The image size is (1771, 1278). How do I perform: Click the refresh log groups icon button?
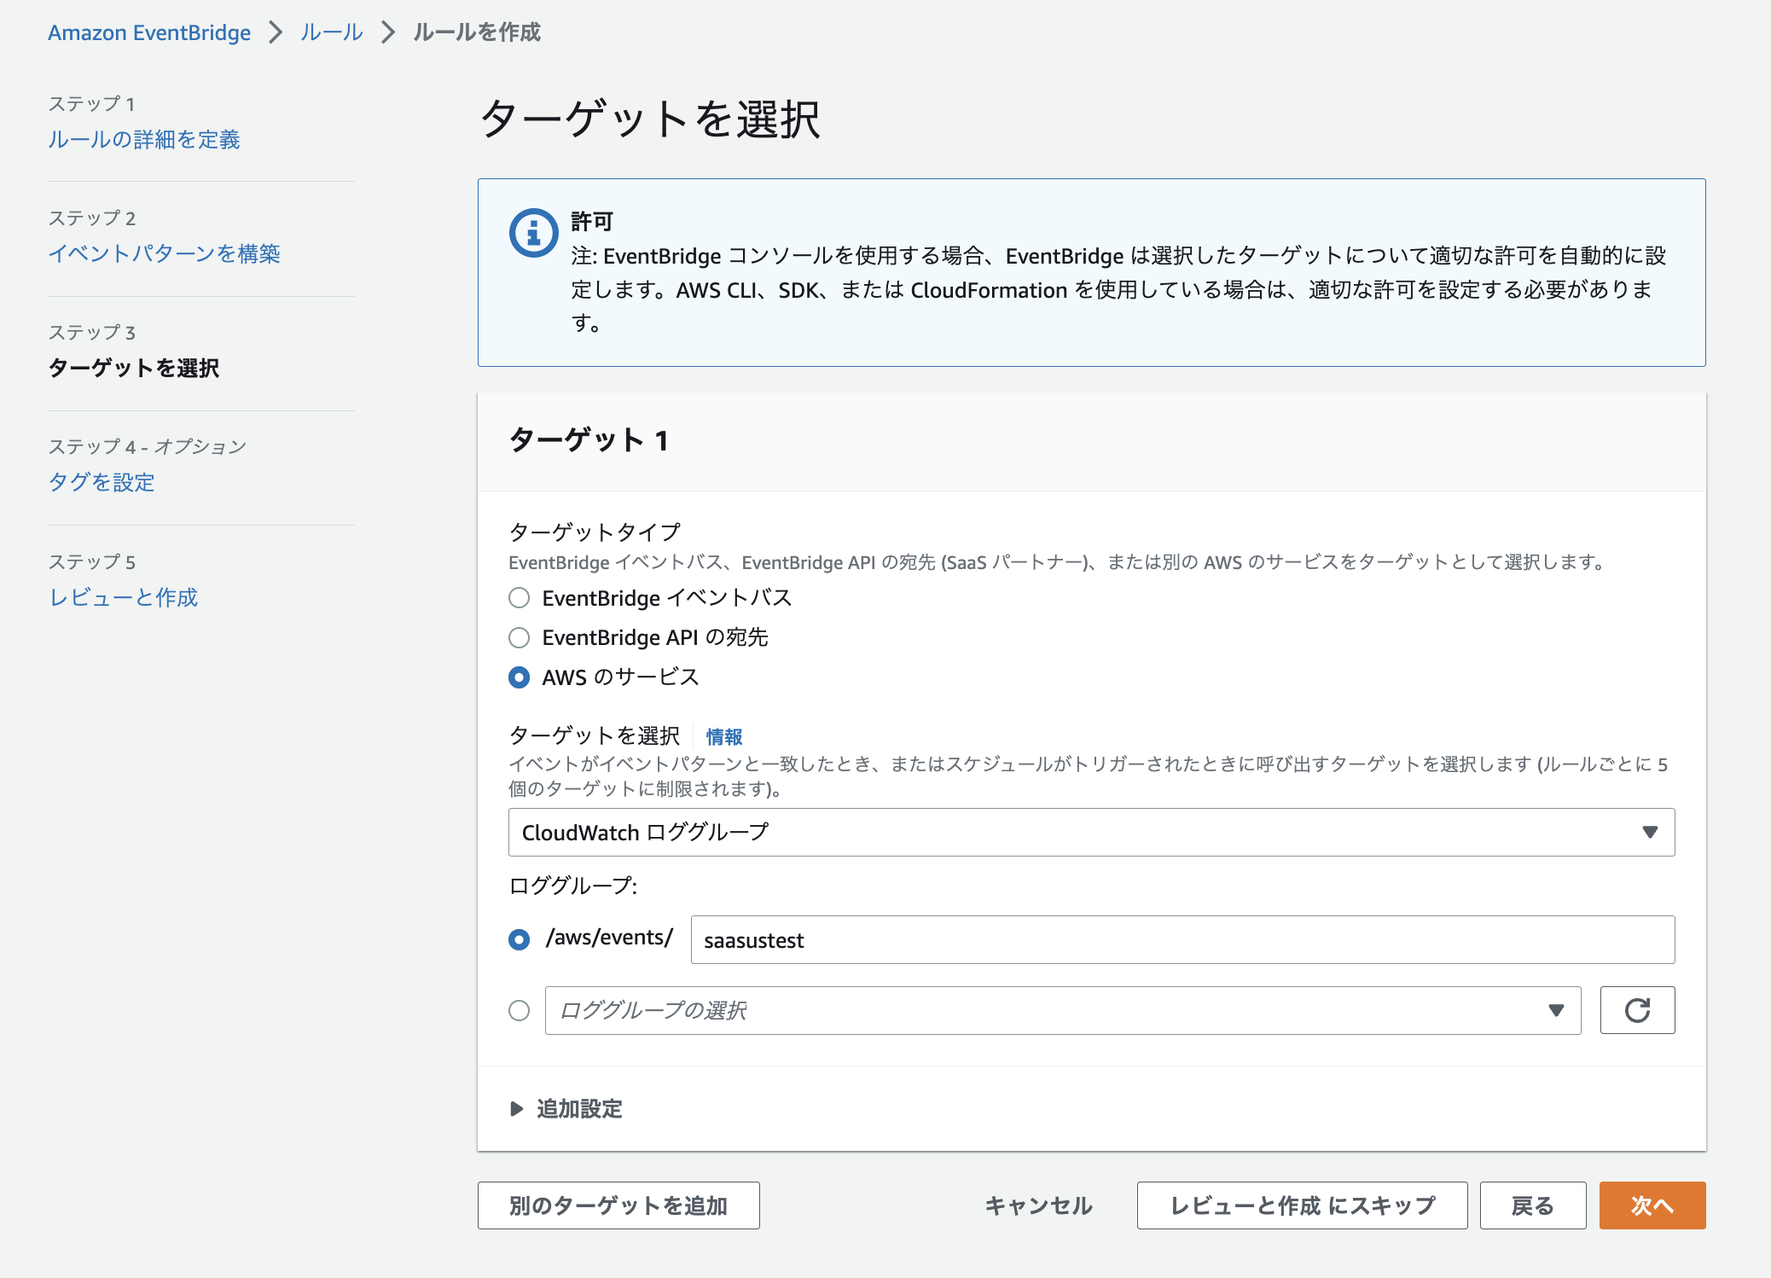(1637, 1010)
